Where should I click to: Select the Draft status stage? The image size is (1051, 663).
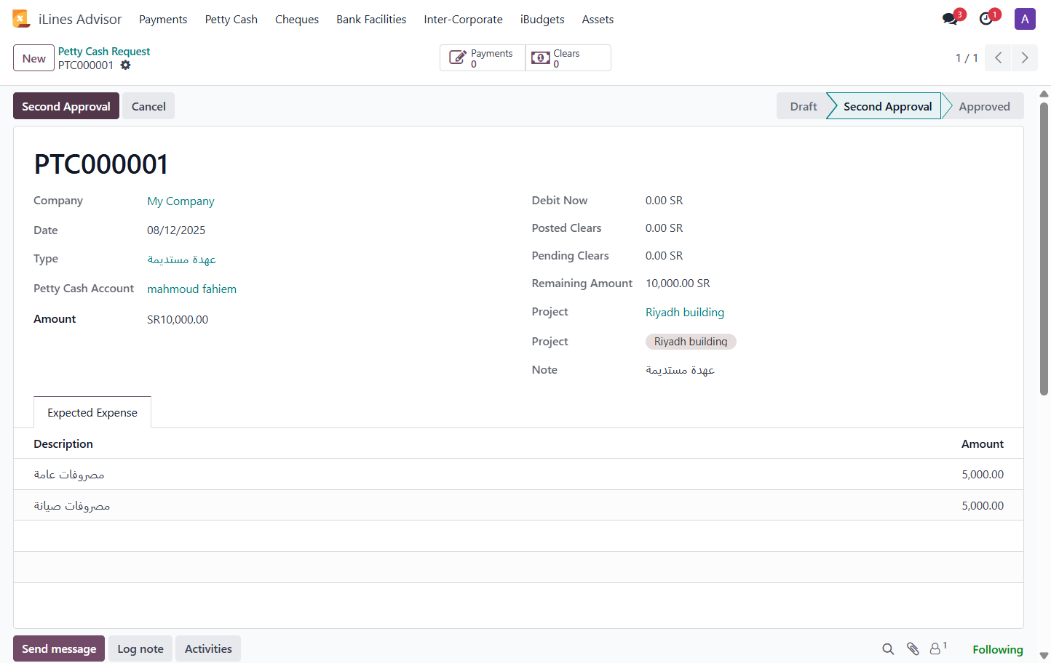[804, 106]
